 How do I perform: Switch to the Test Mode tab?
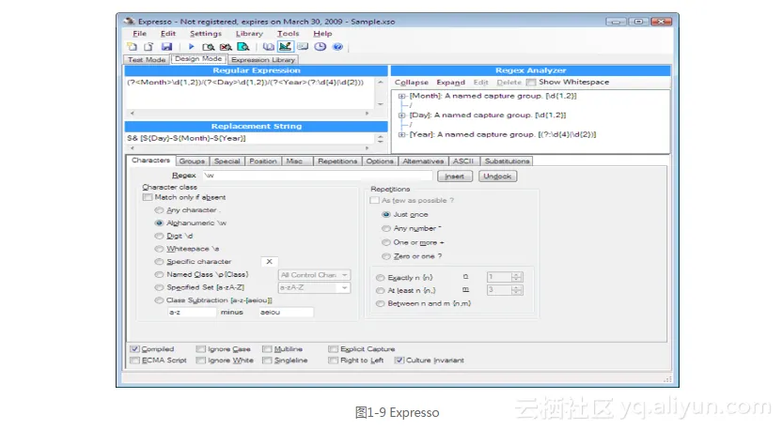[147, 60]
